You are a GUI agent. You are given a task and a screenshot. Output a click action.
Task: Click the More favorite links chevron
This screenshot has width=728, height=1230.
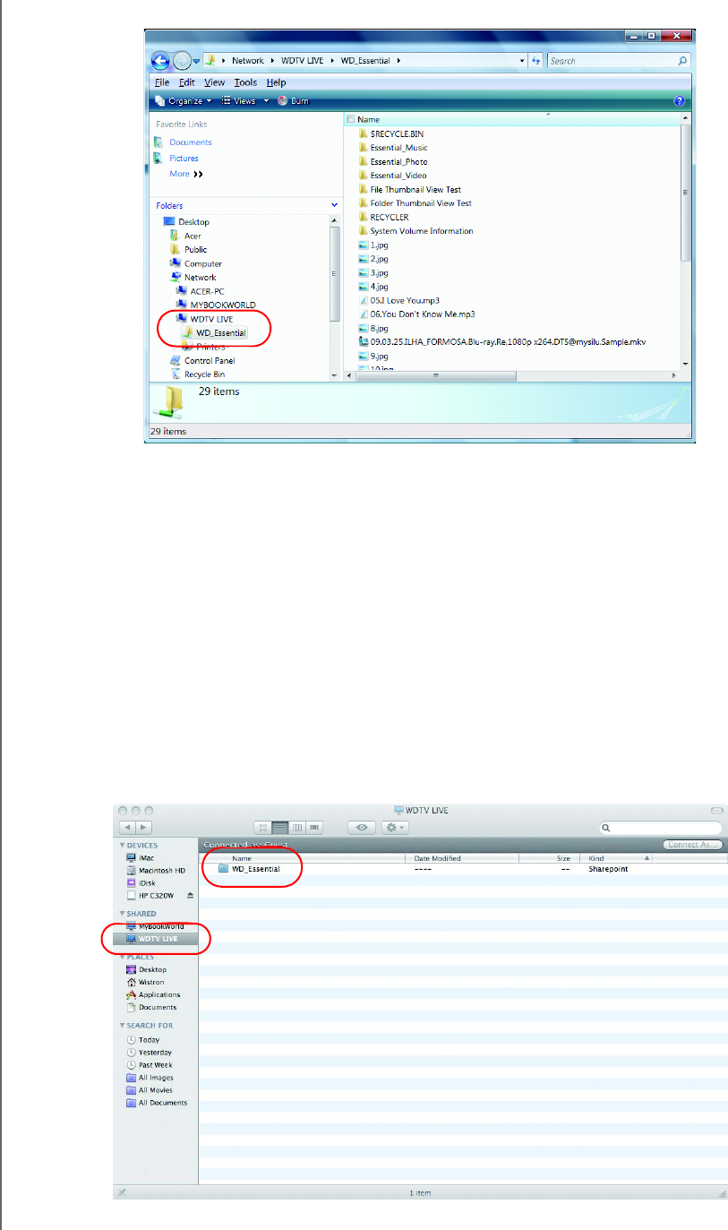(198, 174)
